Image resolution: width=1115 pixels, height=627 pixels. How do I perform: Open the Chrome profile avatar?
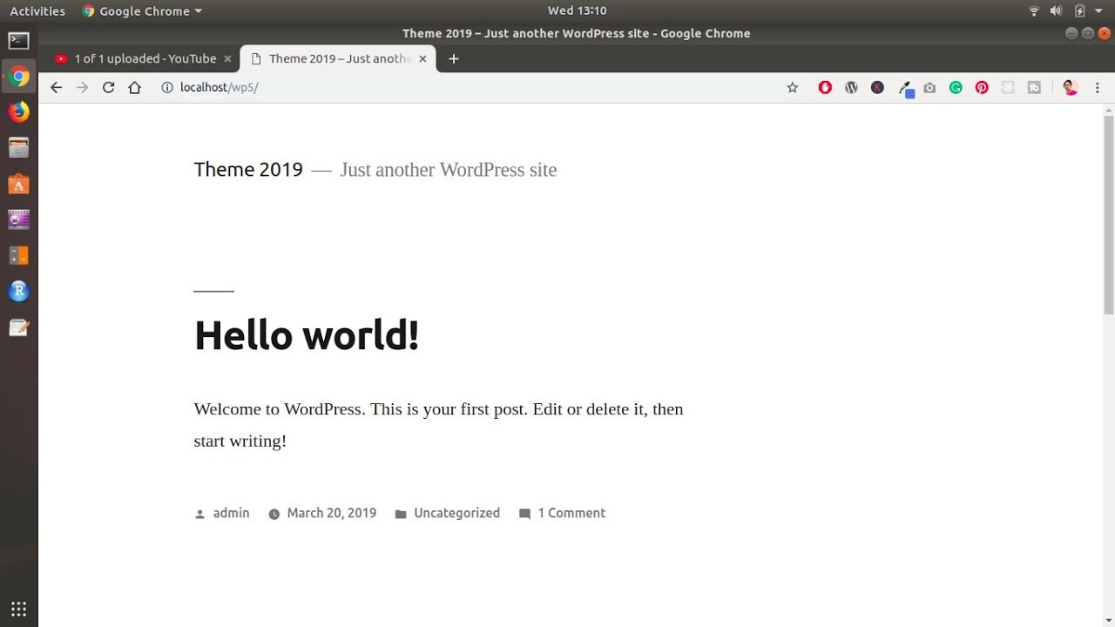(1071, 87)
